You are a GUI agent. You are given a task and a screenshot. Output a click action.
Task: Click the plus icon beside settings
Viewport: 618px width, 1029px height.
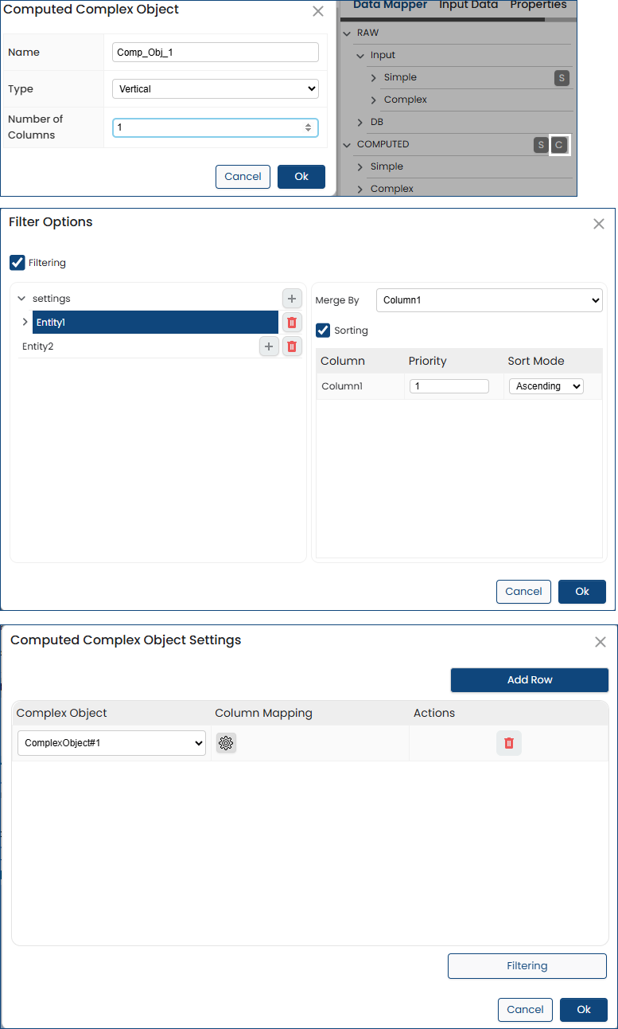(292, 299)
